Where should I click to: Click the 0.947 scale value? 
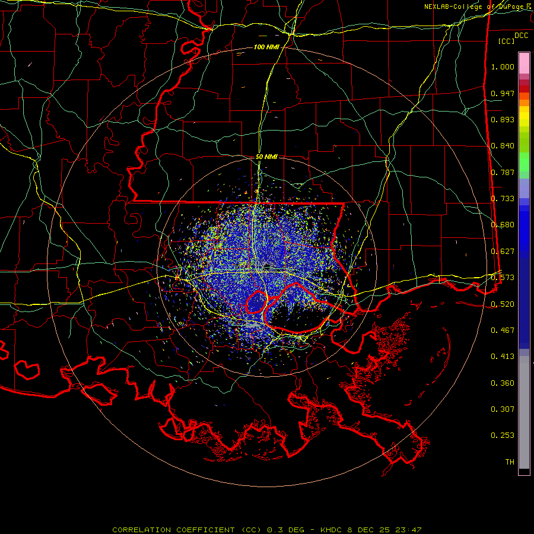point(503,93)
